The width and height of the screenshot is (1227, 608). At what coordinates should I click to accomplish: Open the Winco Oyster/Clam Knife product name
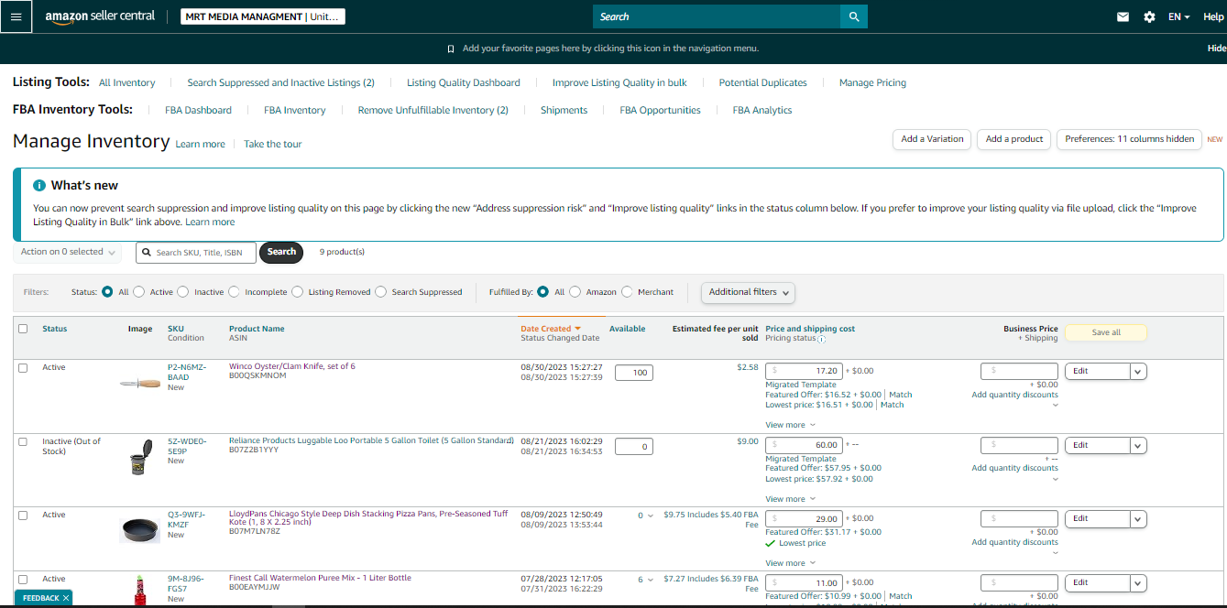(291, 366)
